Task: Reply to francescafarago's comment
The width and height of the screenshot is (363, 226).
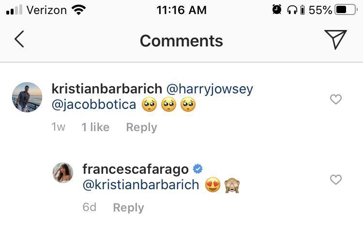Action: 128,208
